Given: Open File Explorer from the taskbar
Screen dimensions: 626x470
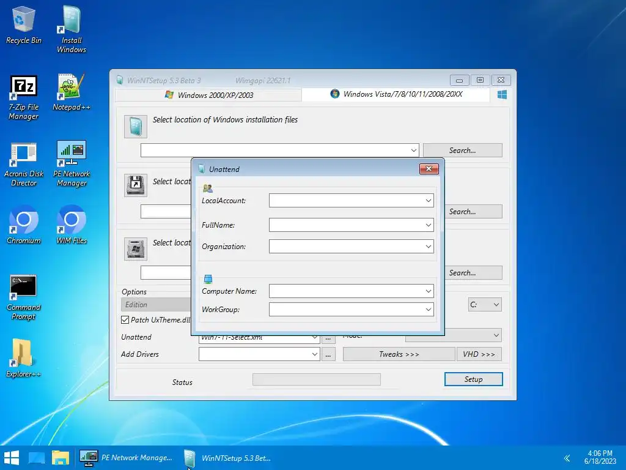Looking at the screenshot, I should 61,458.
